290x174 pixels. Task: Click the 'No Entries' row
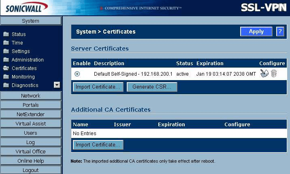(x=179, y=134)
